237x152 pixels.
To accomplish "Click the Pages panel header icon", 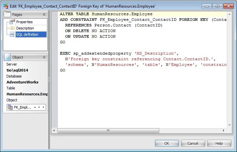I will pyautogui.click(x=7, y=14).
